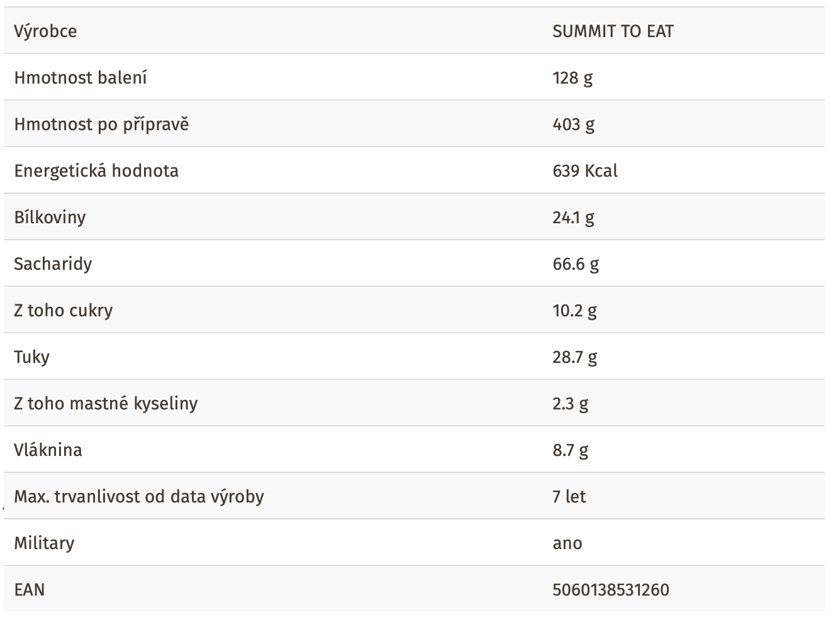The image size is (831, 617).
Task: Click the 639 Kcal energy value
Action: point(585,171)
